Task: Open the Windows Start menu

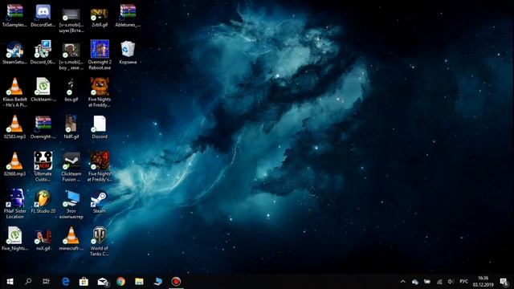Action: pos(10,282)
